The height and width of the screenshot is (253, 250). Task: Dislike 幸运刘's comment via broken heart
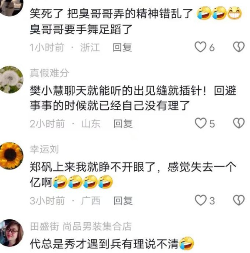239,200
